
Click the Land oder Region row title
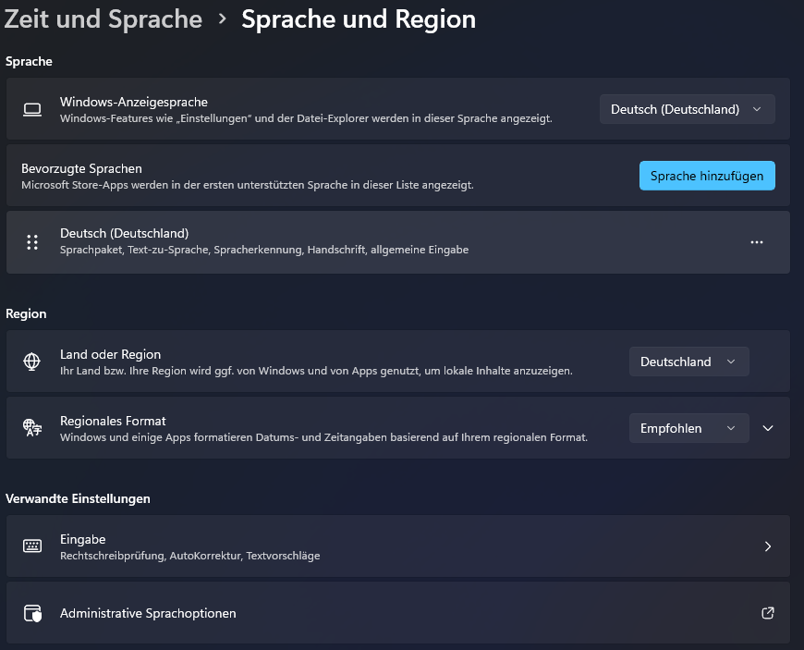tap(111, 354)
